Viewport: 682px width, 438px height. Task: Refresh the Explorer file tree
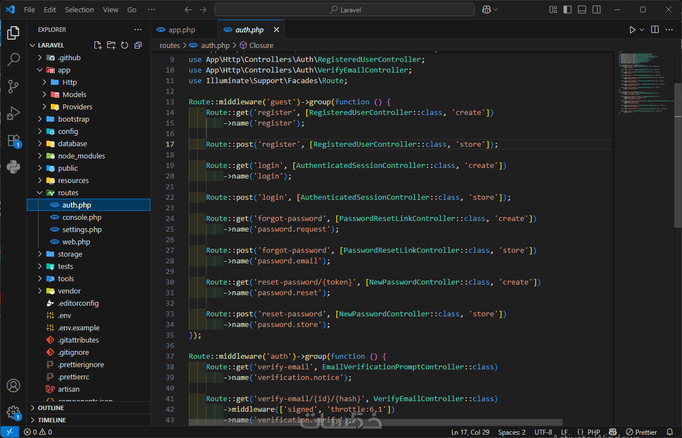pyautogui.click(x=125, y=45)
